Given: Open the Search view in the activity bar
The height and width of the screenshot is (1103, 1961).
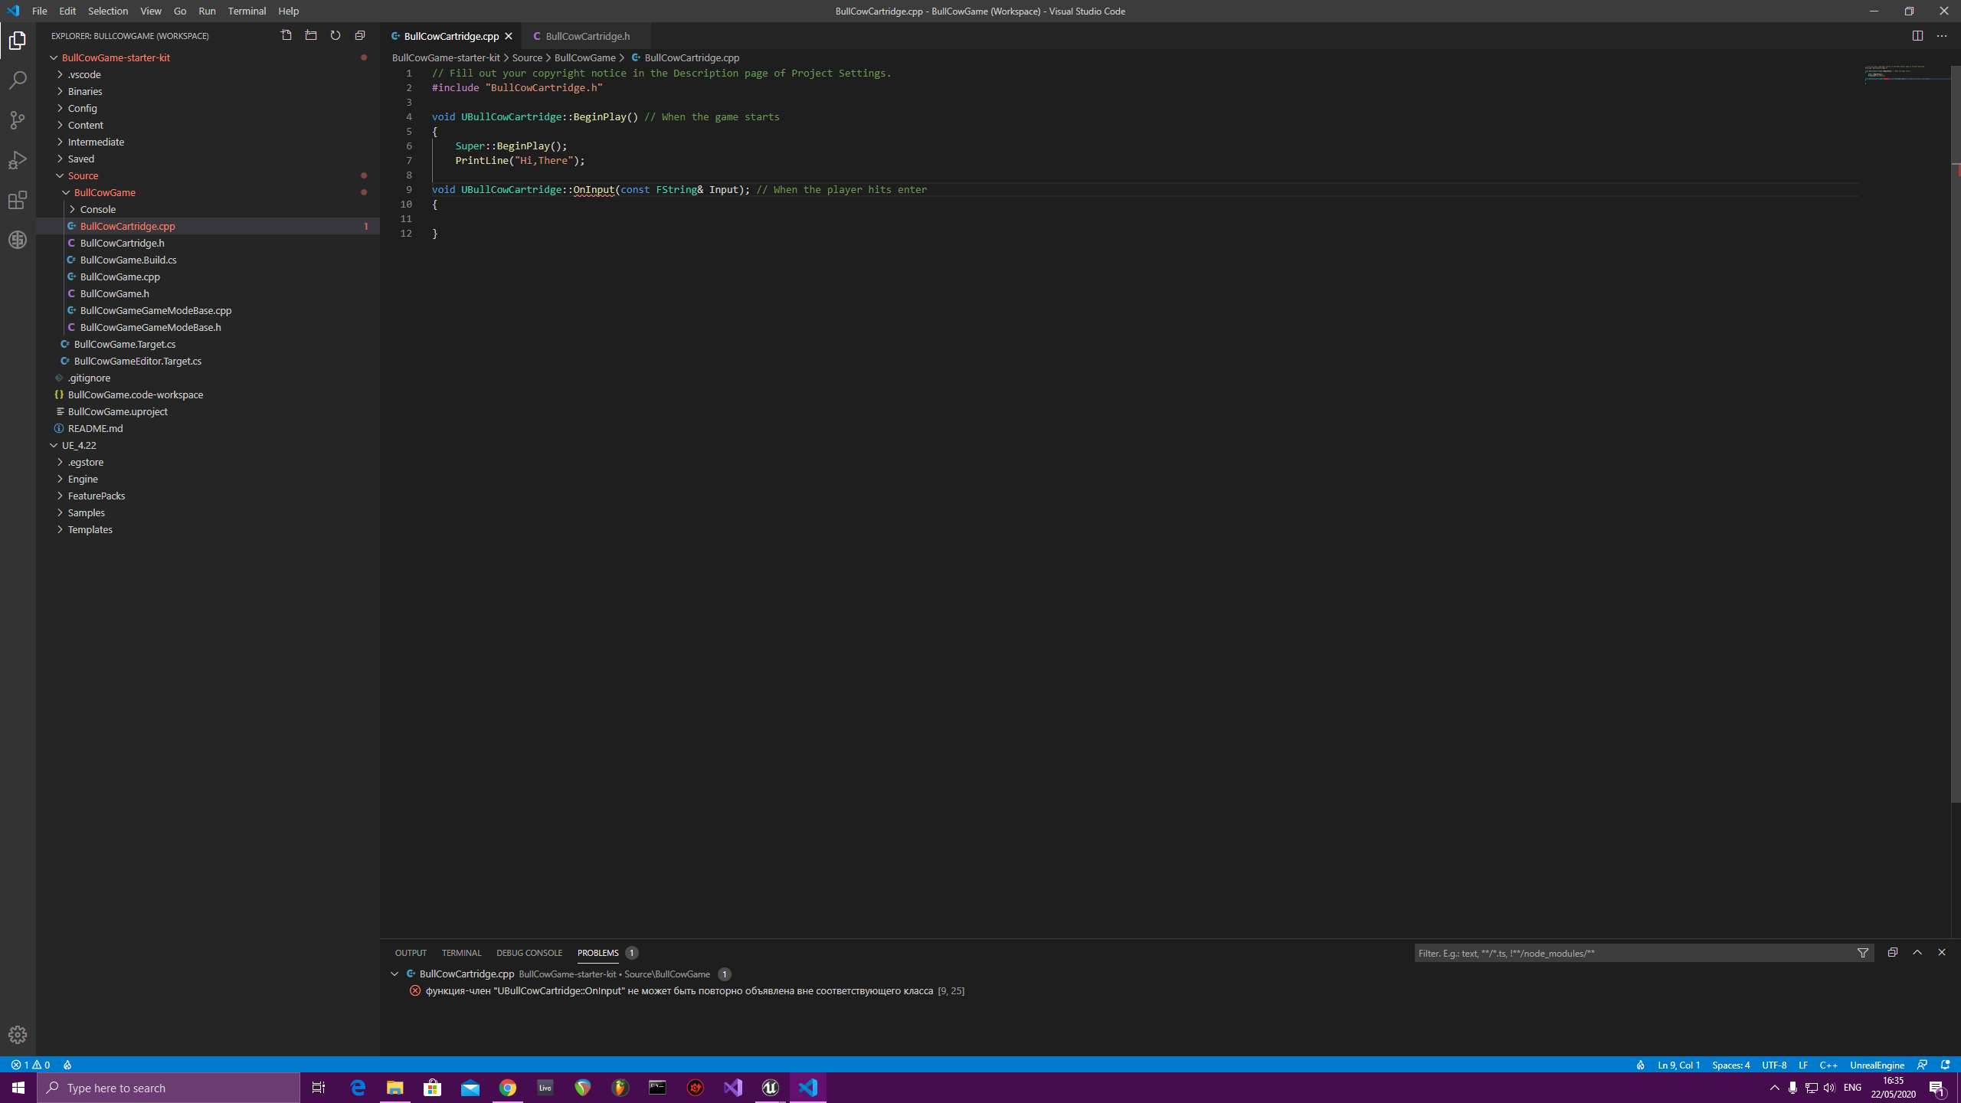Looking at the screenshot, I should click(17, 80).
